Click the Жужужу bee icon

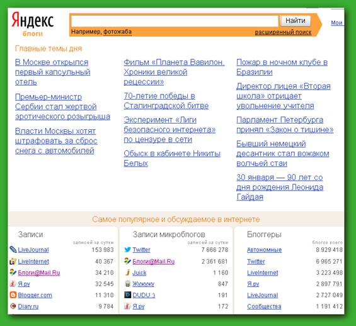(x=128, y=284)
